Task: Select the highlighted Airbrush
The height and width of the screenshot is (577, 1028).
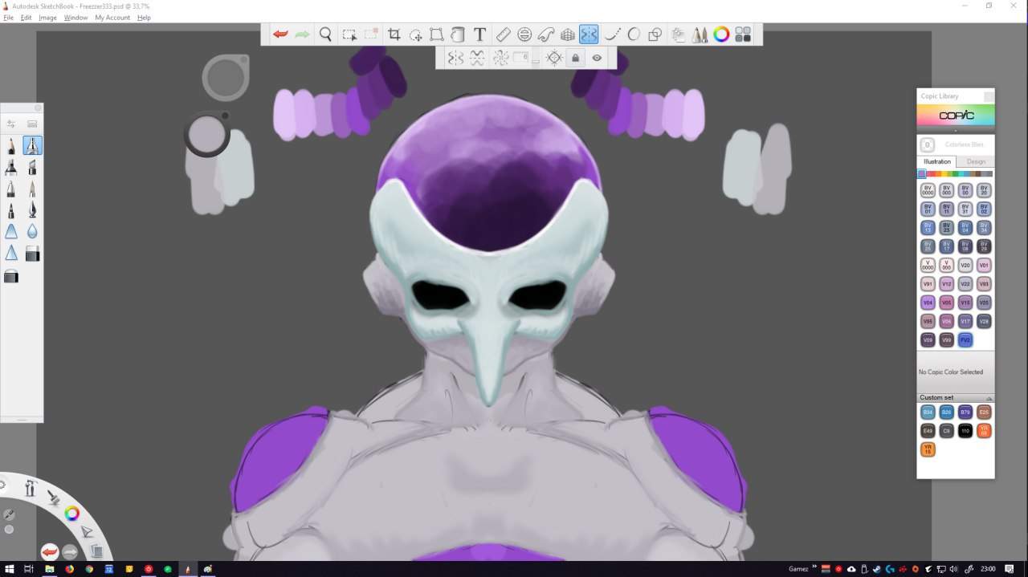Action: click(32, 145)
